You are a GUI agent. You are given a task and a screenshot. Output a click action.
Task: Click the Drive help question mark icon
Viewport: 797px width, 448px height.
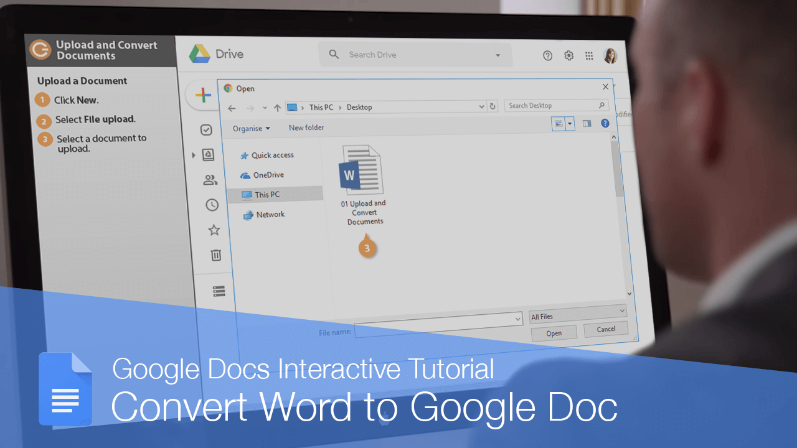pyautogui.click(x=547, y=55)
